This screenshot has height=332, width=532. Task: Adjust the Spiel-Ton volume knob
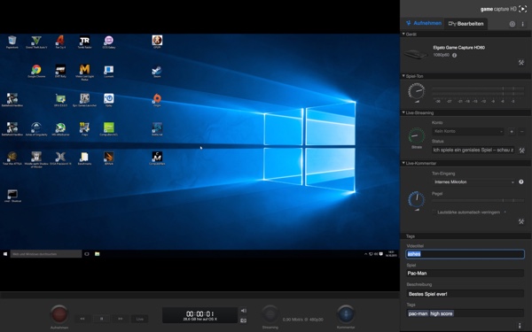click(x=417, y=91)
